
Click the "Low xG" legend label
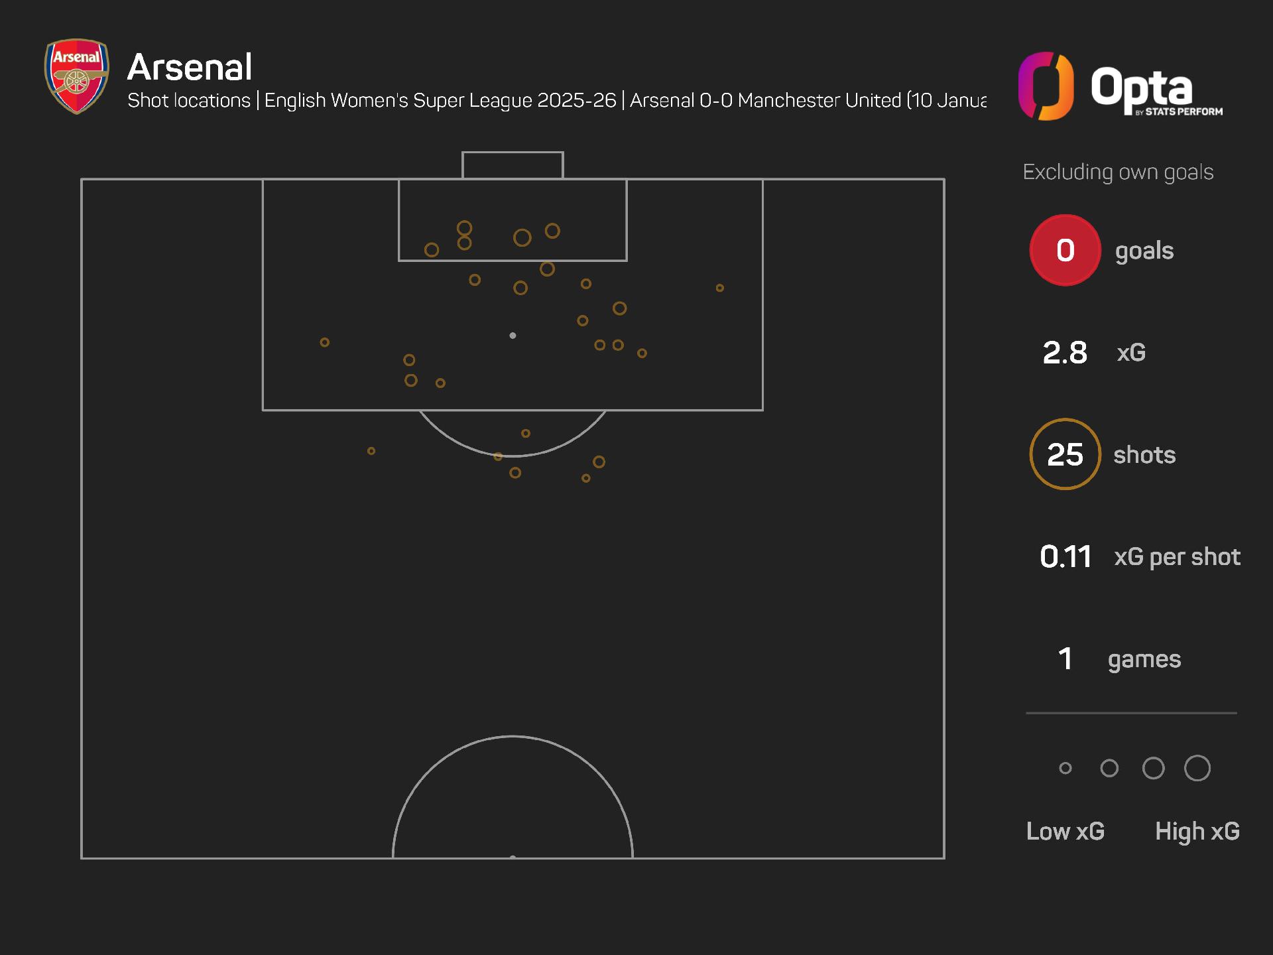(x=1065, y=831)
